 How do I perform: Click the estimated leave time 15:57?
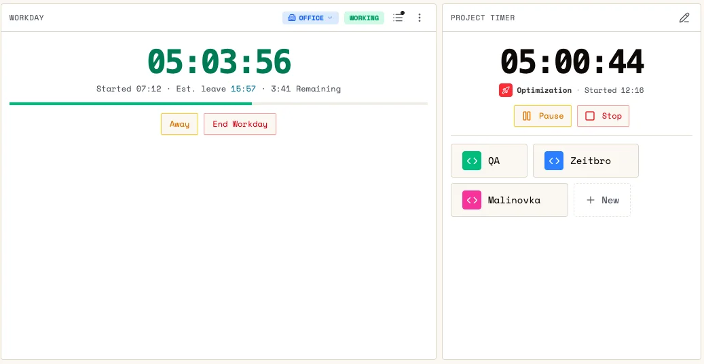243,89
